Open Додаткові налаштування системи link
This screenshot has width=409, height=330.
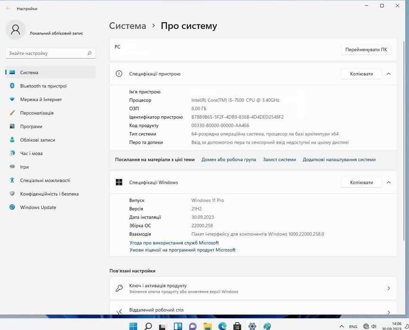pos(339,160)
